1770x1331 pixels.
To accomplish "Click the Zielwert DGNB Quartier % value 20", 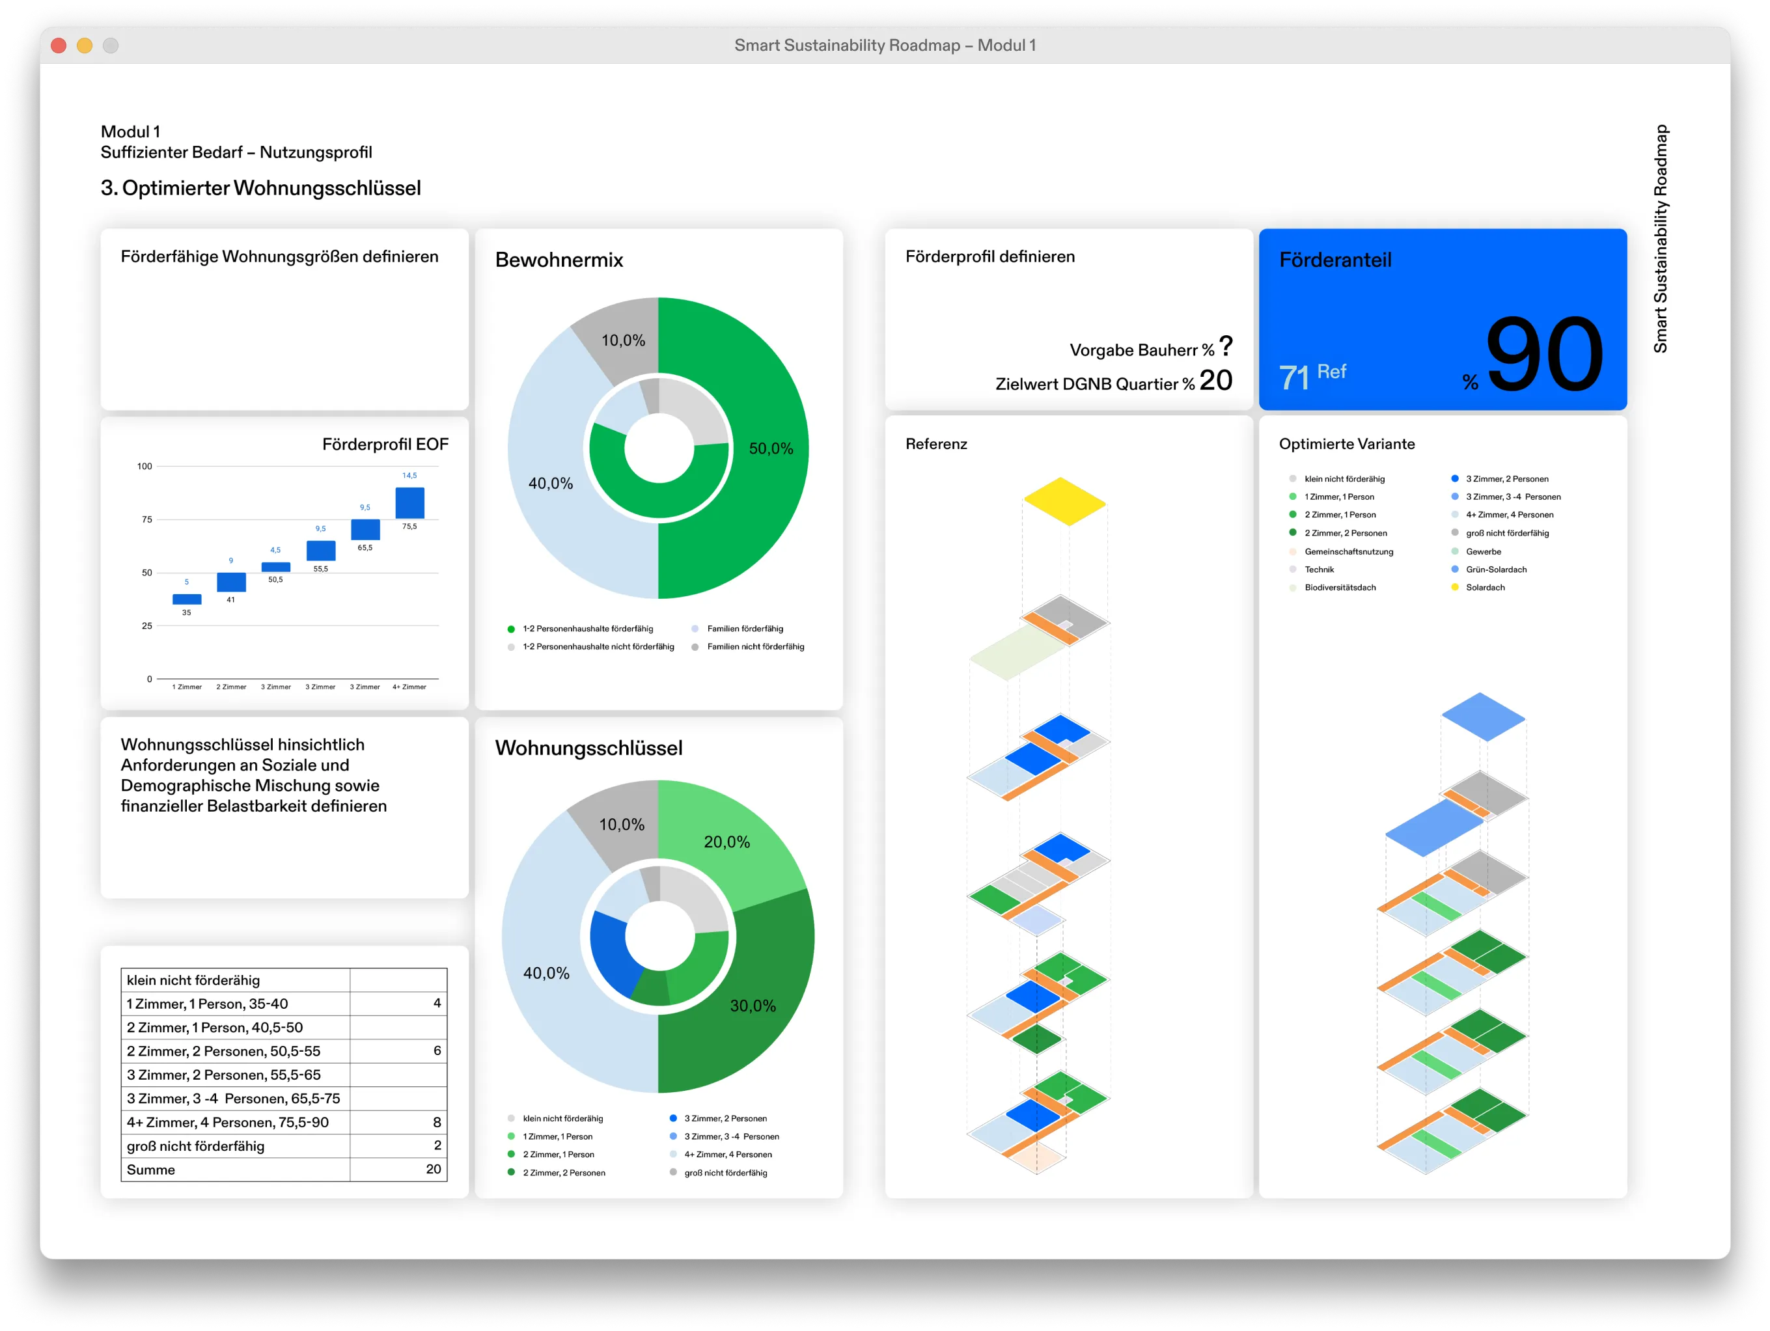I will pyautogui.click(x=1215, y=381).
